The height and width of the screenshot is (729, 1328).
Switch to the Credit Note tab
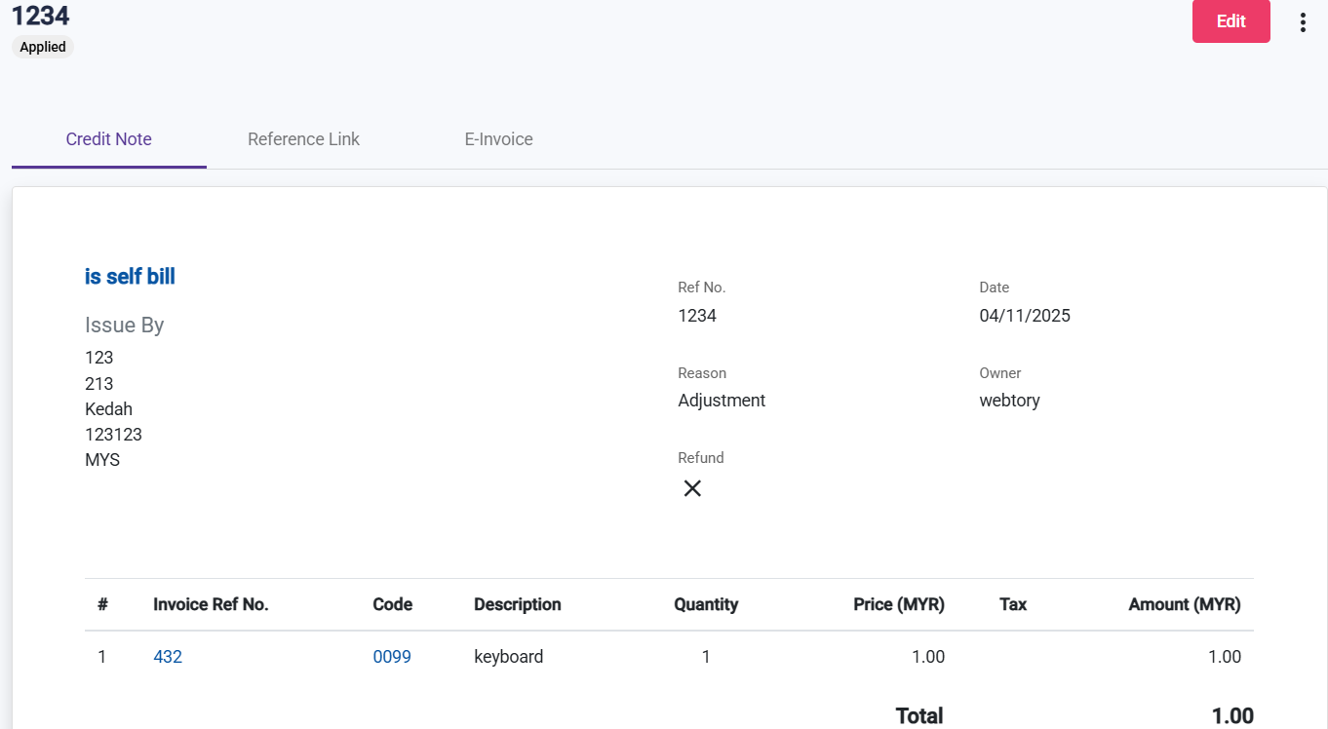(x=109, y=139)
